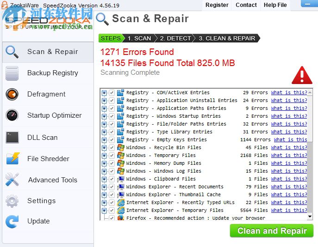318x247 pixels.
Task: Uncheck the Firefox recommended action checkbox
Action: point(112,218)
